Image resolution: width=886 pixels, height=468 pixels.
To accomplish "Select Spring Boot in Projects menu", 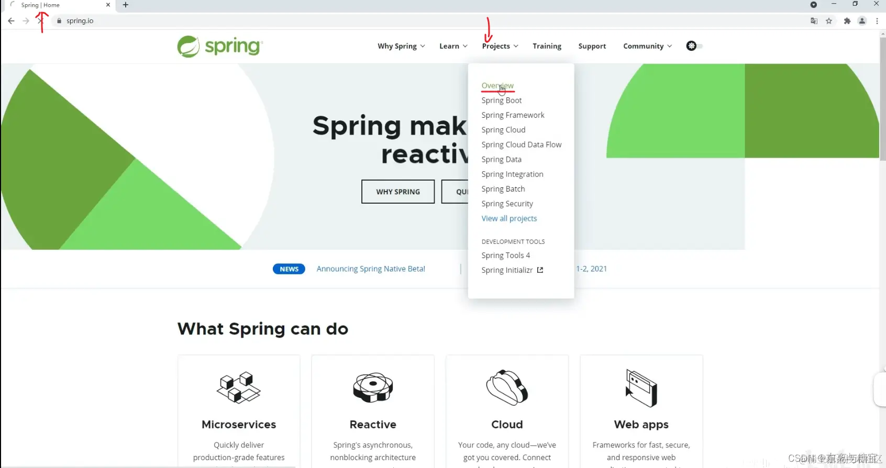I will 502,100.
